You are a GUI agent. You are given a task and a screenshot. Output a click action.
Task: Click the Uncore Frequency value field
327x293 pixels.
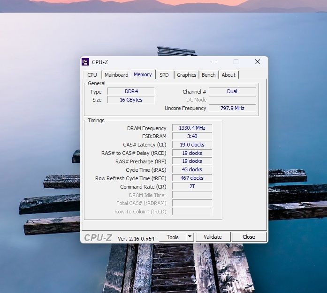click(x=232, y=108)
